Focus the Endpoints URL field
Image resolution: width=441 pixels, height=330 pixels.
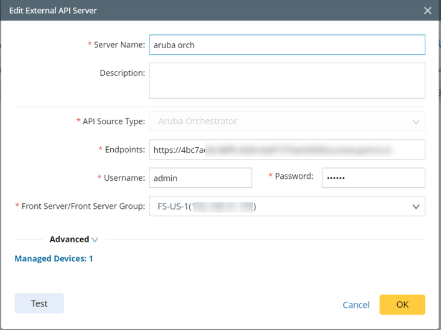(287, 150)
